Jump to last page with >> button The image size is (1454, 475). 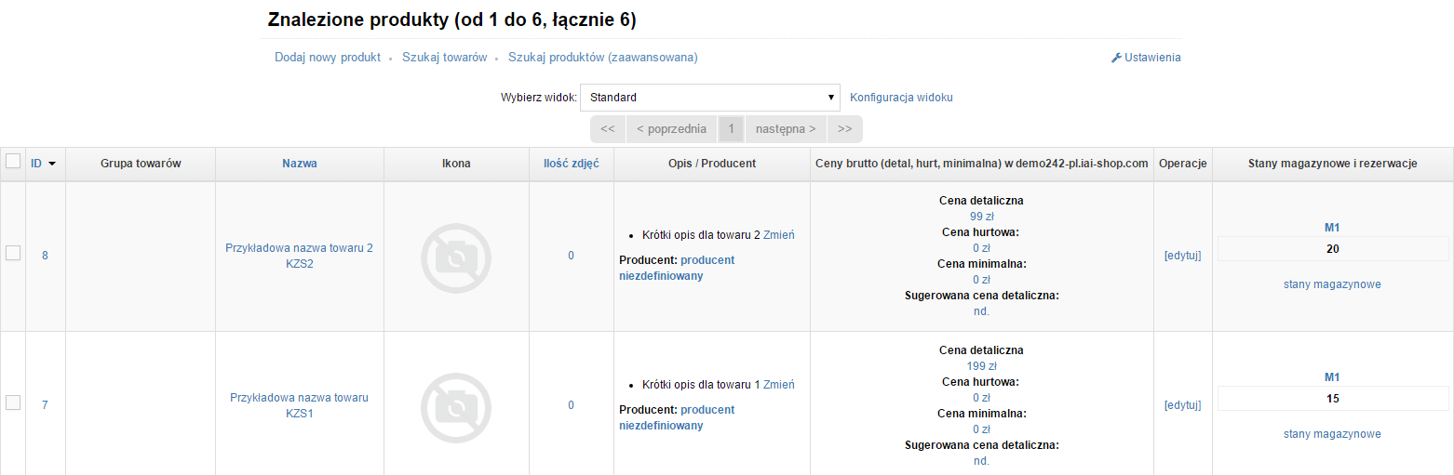point(844,129)
